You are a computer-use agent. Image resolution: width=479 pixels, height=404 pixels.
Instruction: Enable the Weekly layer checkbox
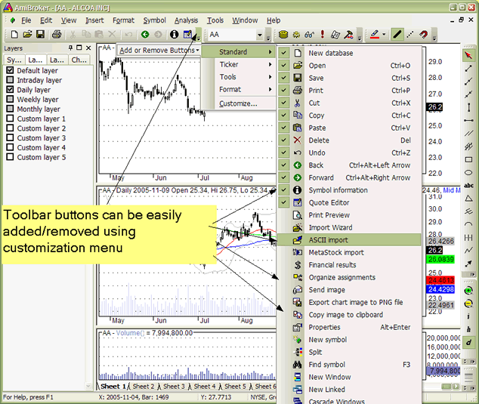(x=10, y=100)
